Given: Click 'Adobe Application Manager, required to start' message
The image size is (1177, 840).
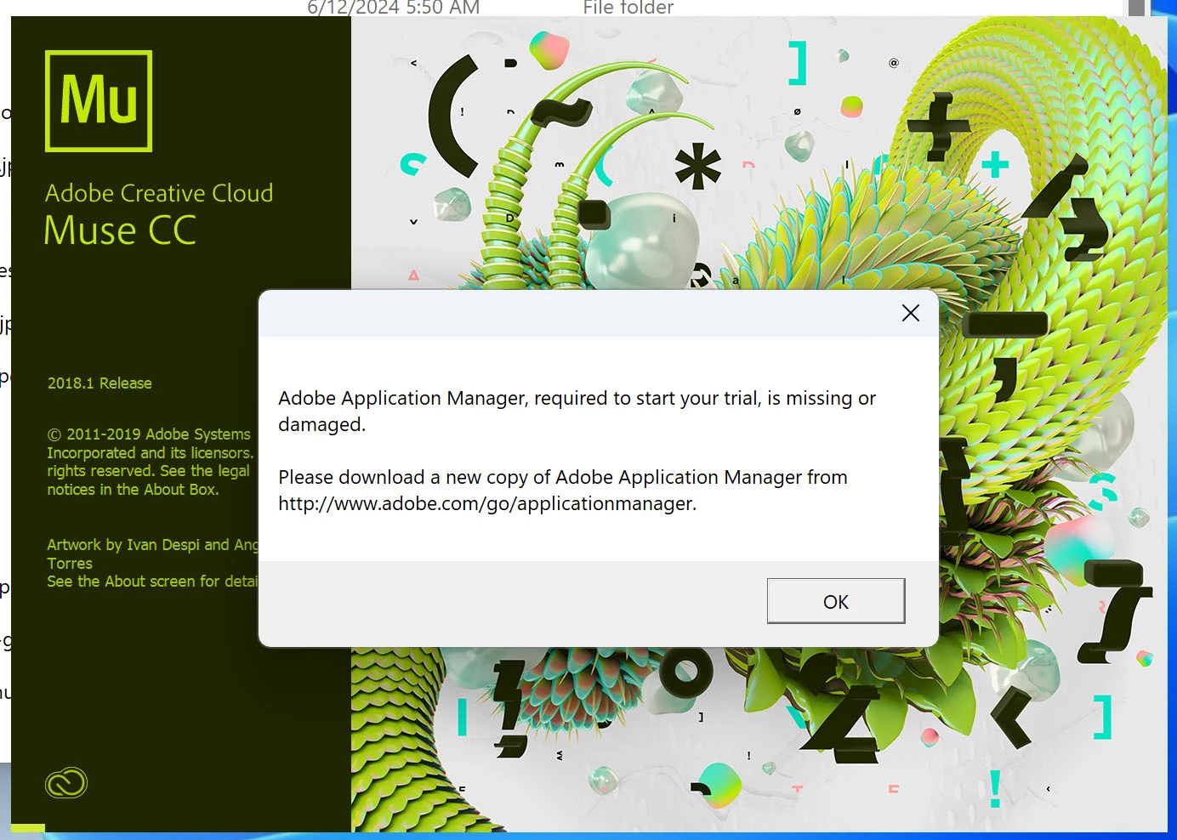Looking at the screenshot, I should click(x=577, y=411).
